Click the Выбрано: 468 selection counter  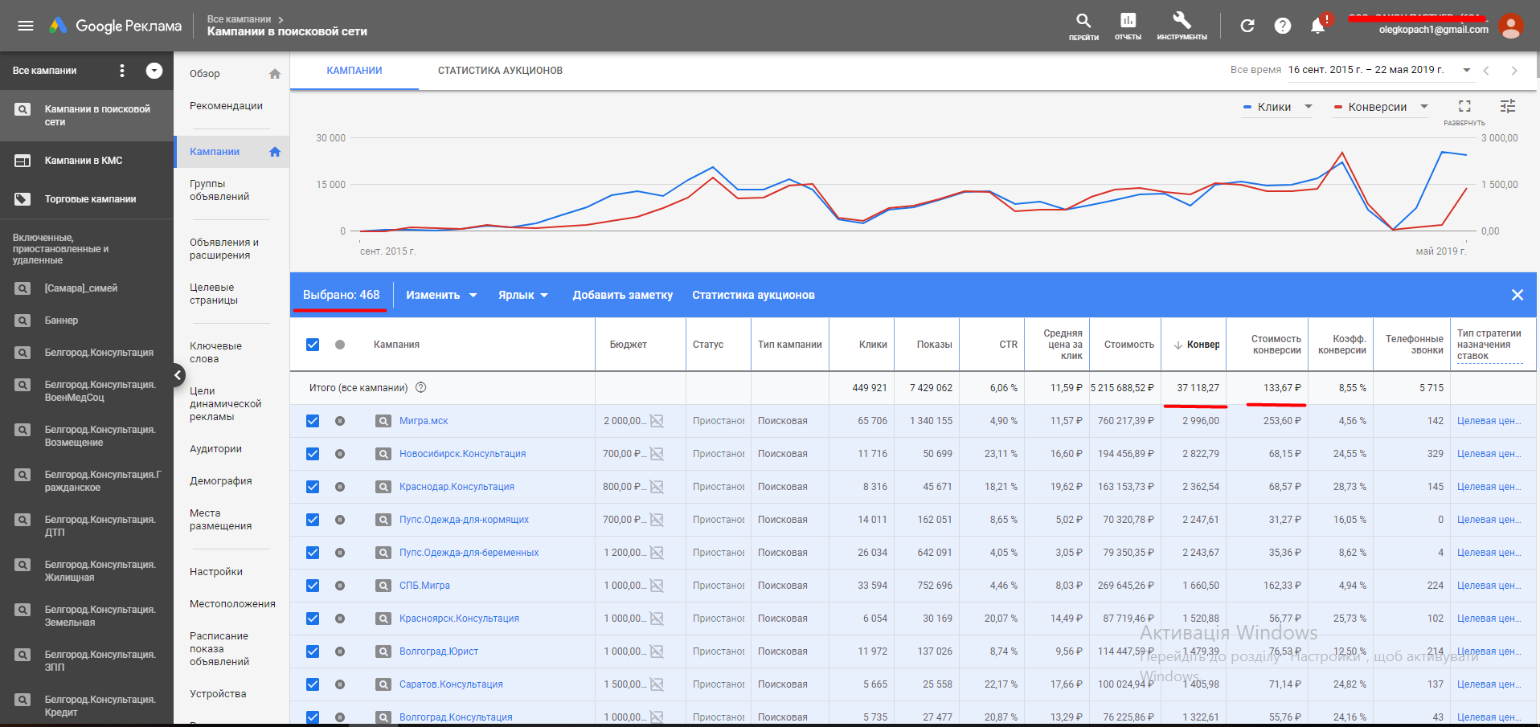coord(342,295)
